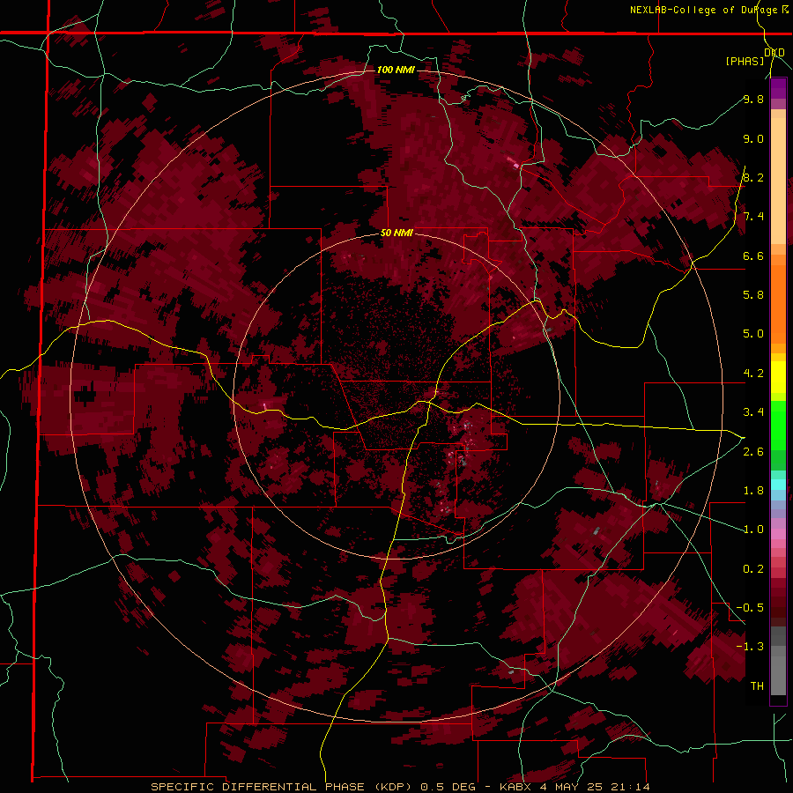
Task: Click the -0.5 value on color scale
Action: (x=750, y=608)
